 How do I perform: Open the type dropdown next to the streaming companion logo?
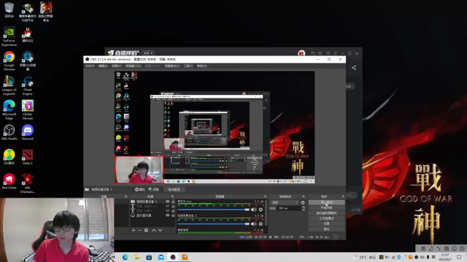(148, 53)
